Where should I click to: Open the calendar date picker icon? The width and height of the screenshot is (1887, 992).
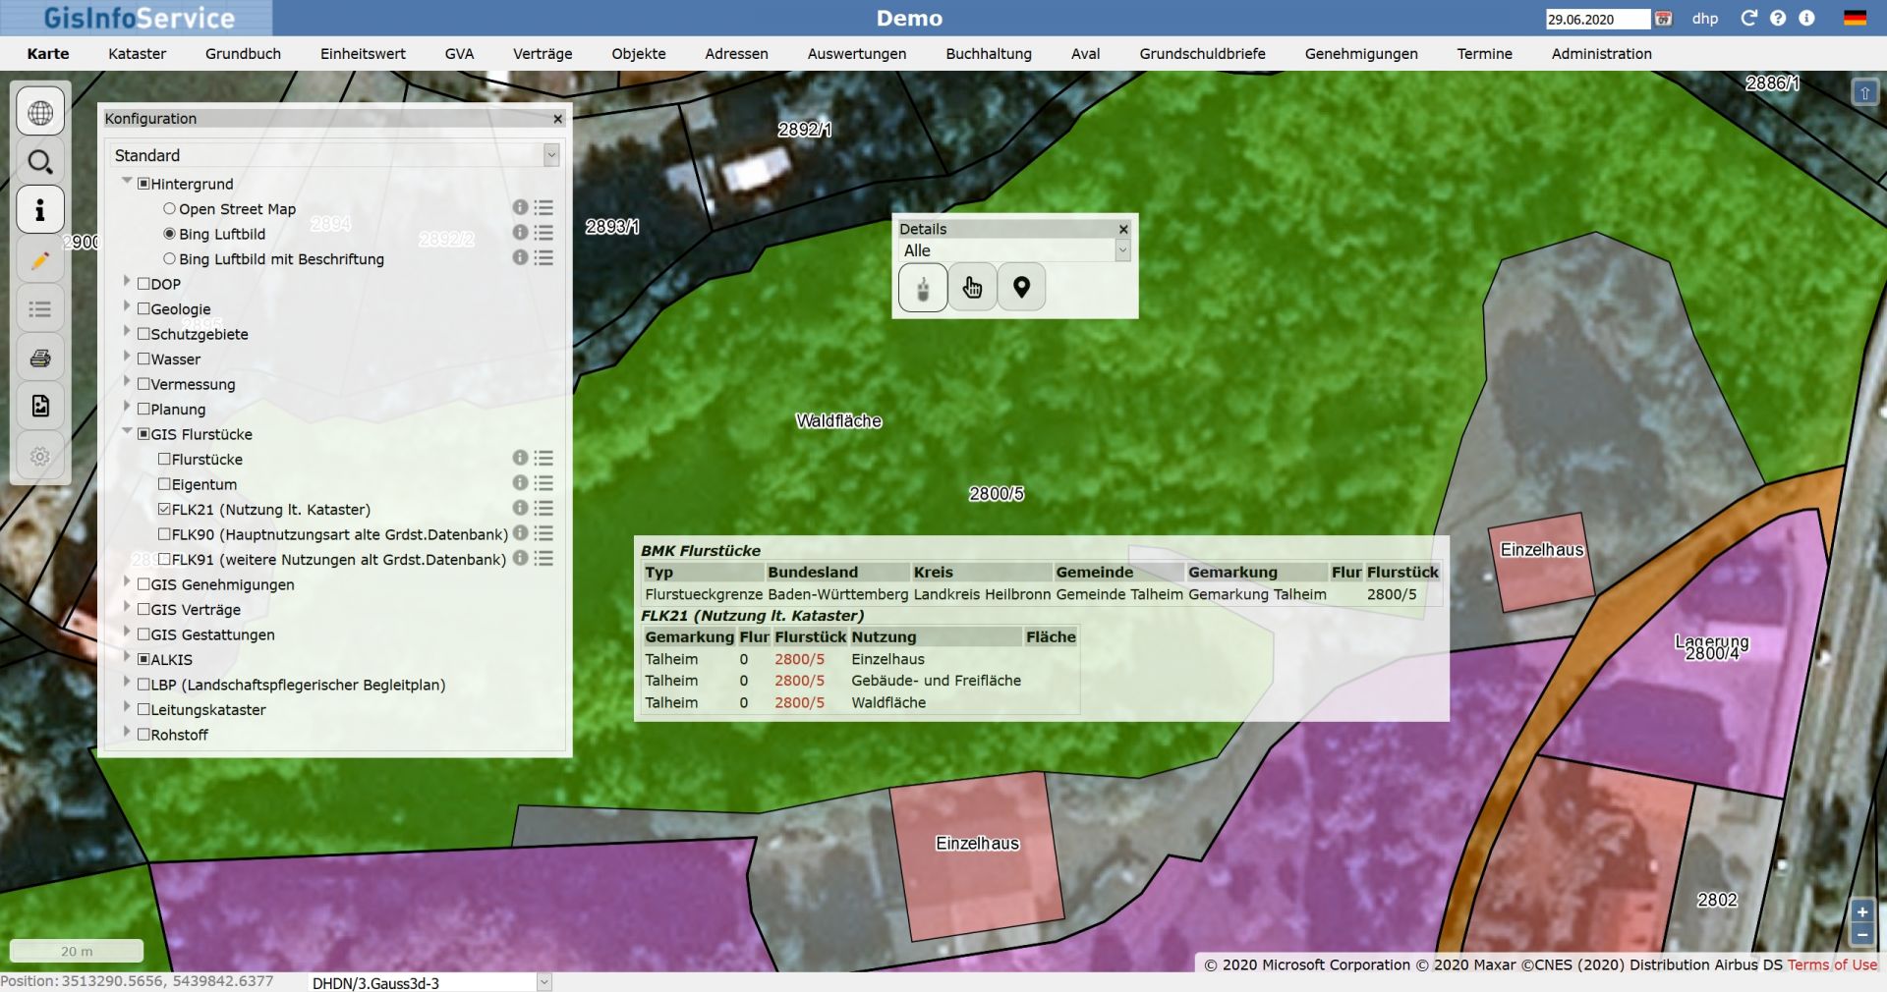click(1663, 19)
